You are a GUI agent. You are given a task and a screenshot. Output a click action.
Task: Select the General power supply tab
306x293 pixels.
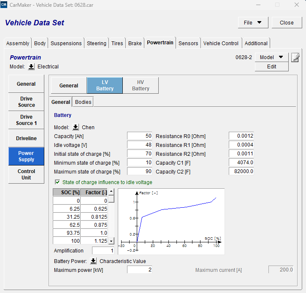(x=69, y=85)
